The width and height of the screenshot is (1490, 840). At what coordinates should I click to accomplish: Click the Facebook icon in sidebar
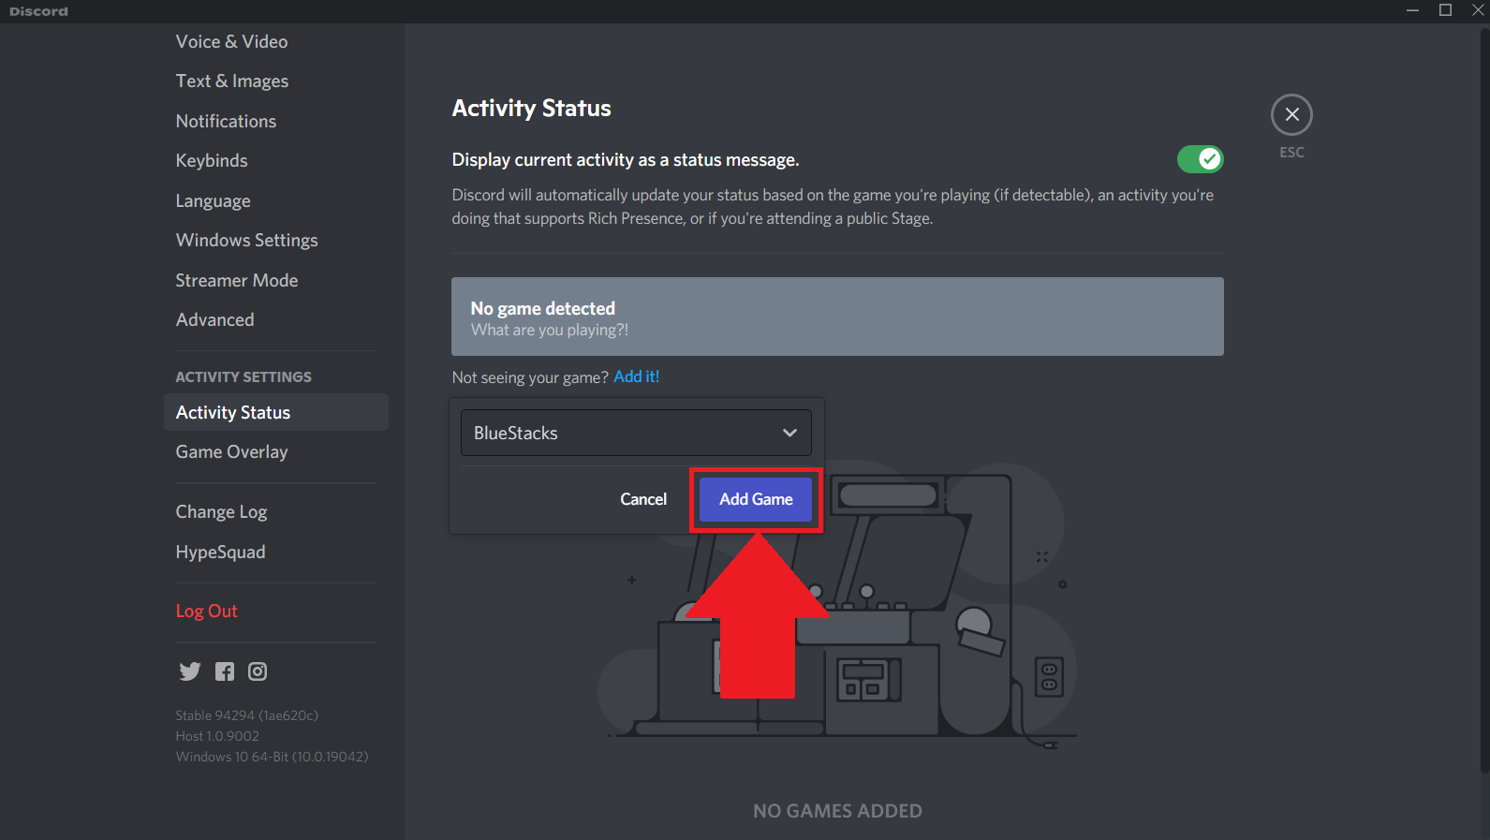tap(225, 671)
